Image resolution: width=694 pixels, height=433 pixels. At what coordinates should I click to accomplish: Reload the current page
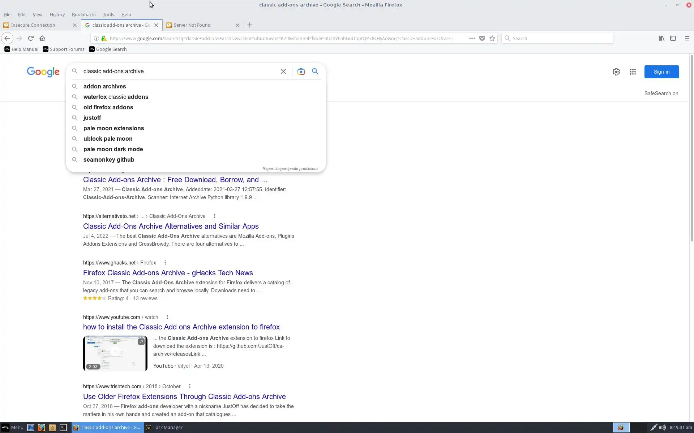pyautogui.click(x=31, y=38)
